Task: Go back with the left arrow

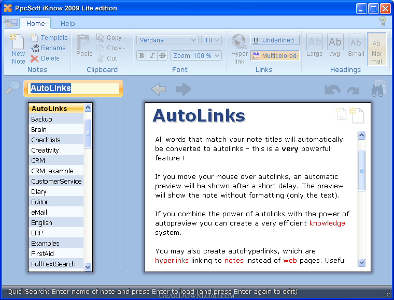Action: (x=158, y=89)
